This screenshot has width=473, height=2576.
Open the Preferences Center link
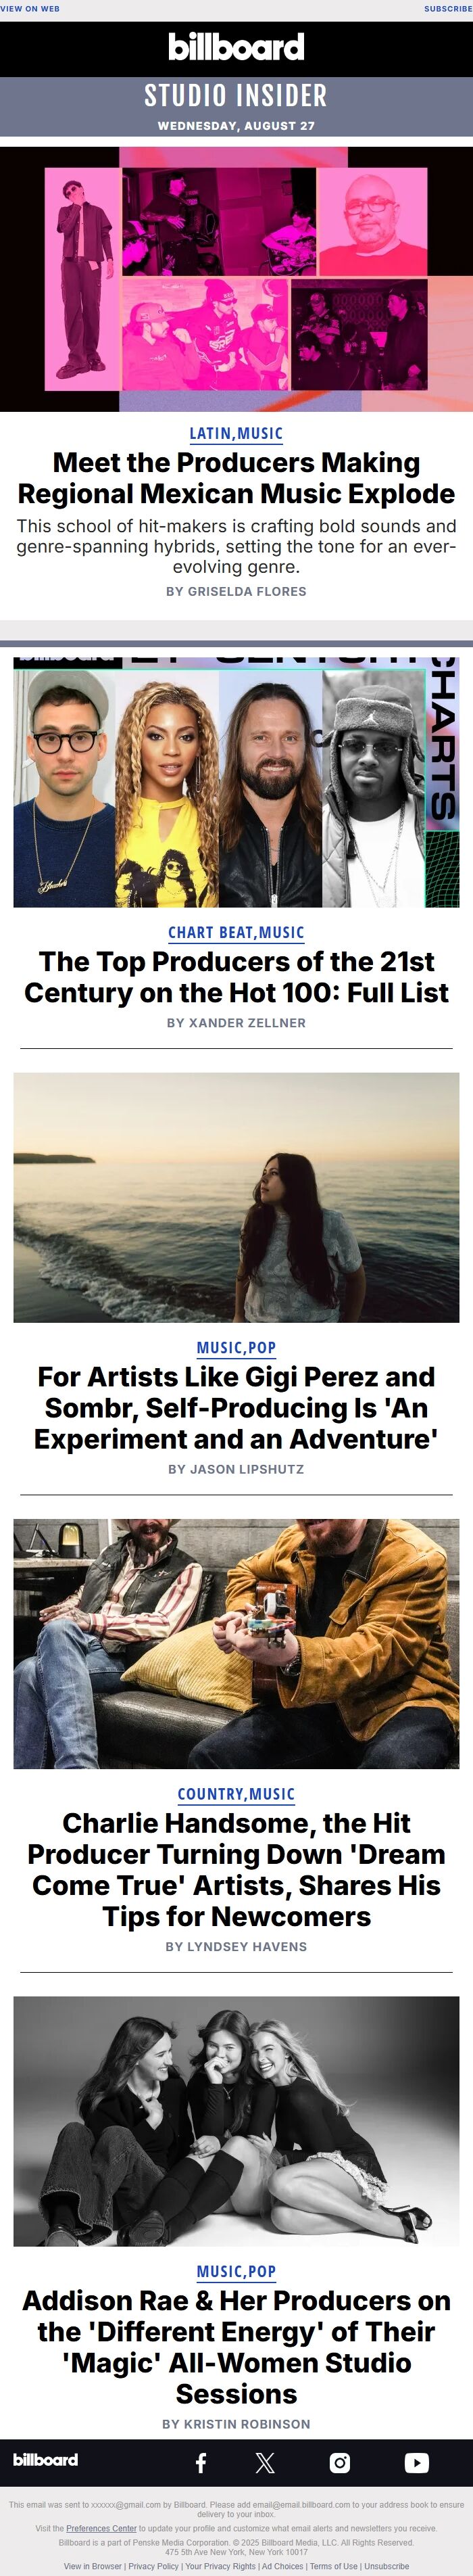(x=101, y=2527)
